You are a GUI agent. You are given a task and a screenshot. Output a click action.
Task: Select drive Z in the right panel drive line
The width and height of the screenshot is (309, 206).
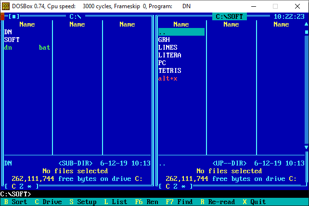175,186
